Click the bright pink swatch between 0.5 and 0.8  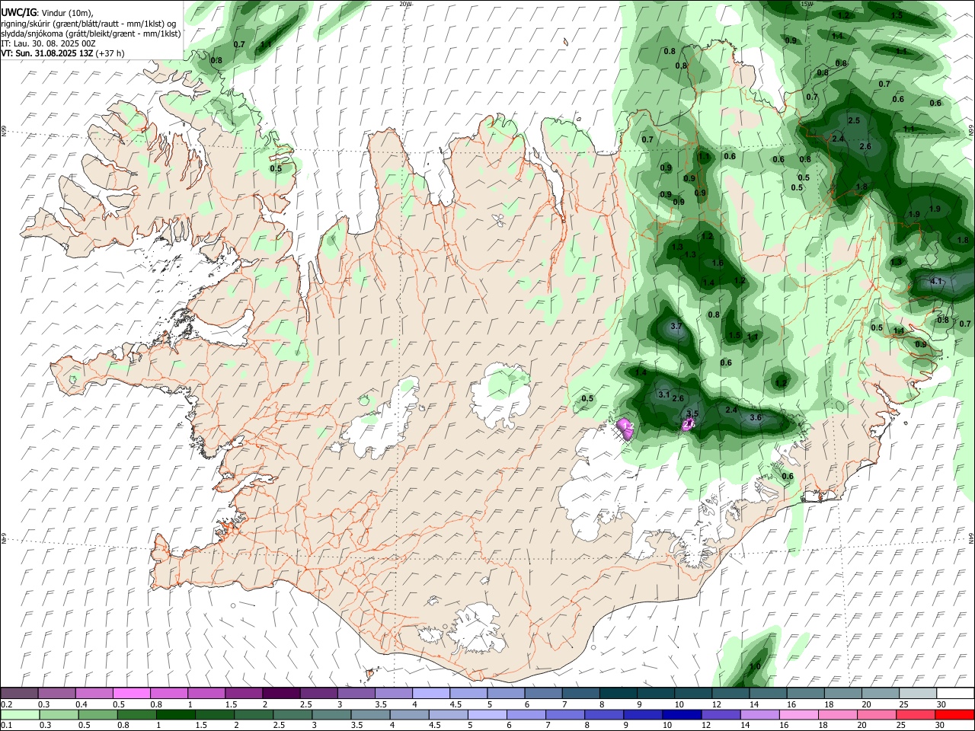[x=131, y=694]
